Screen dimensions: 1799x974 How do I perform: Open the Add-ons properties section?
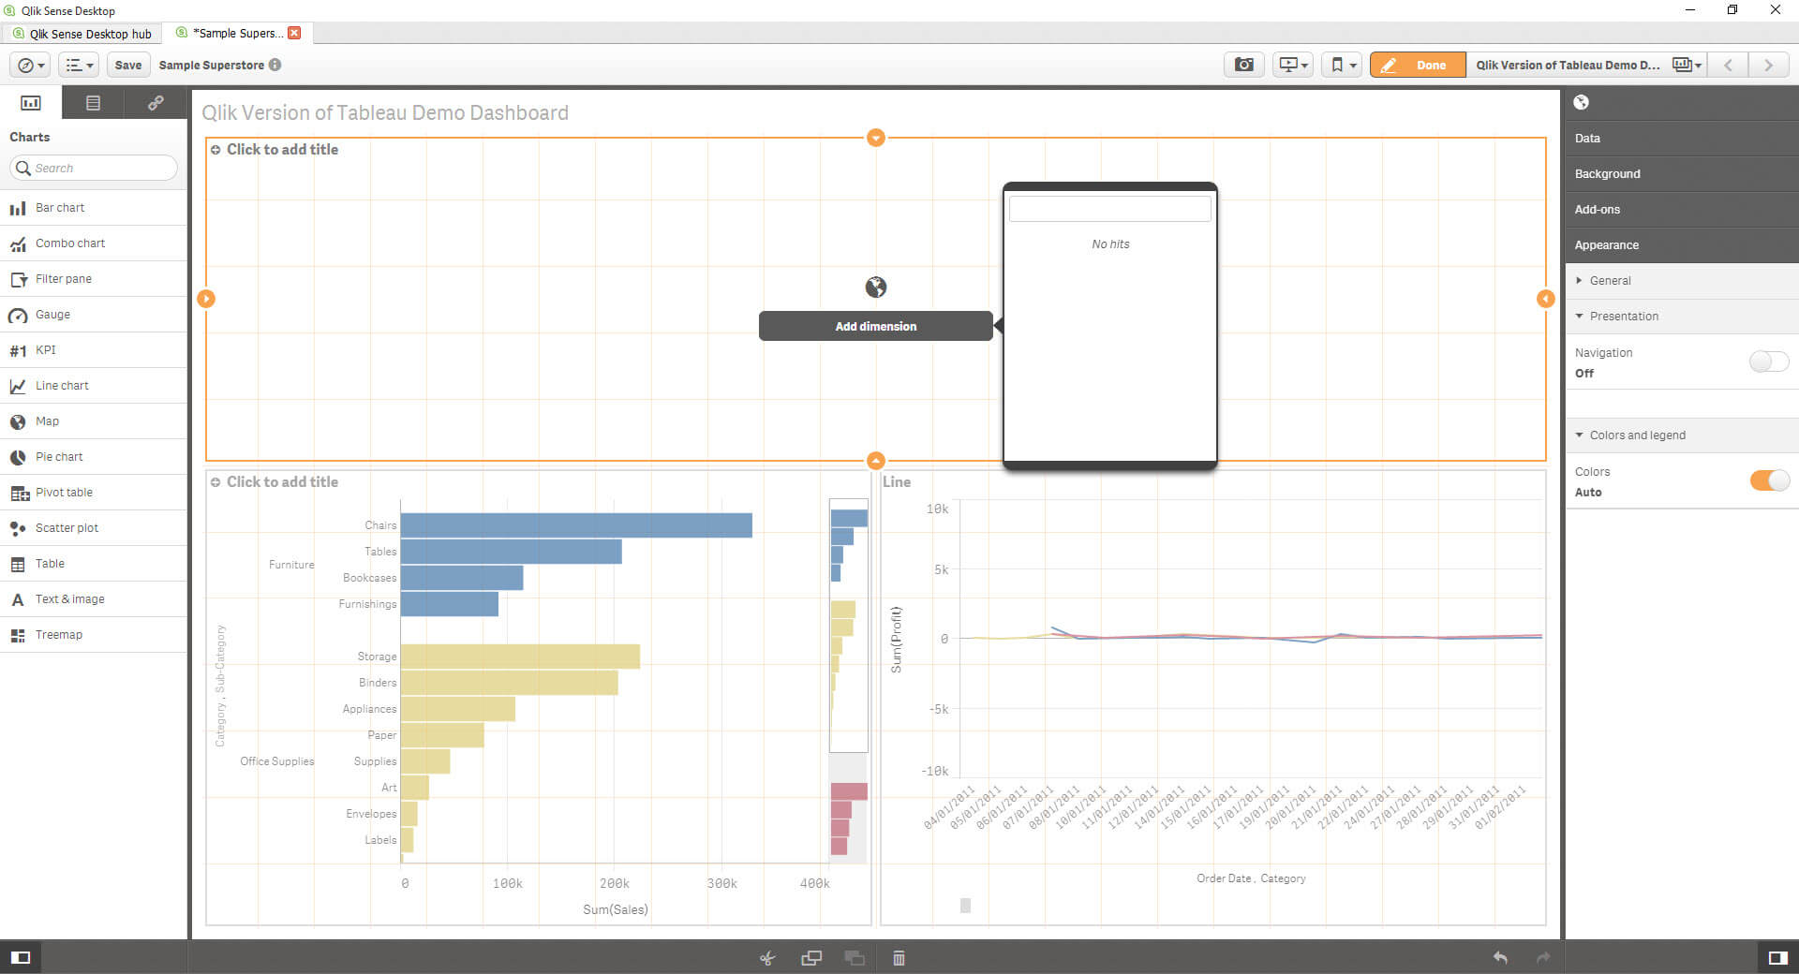[1682, 210]
